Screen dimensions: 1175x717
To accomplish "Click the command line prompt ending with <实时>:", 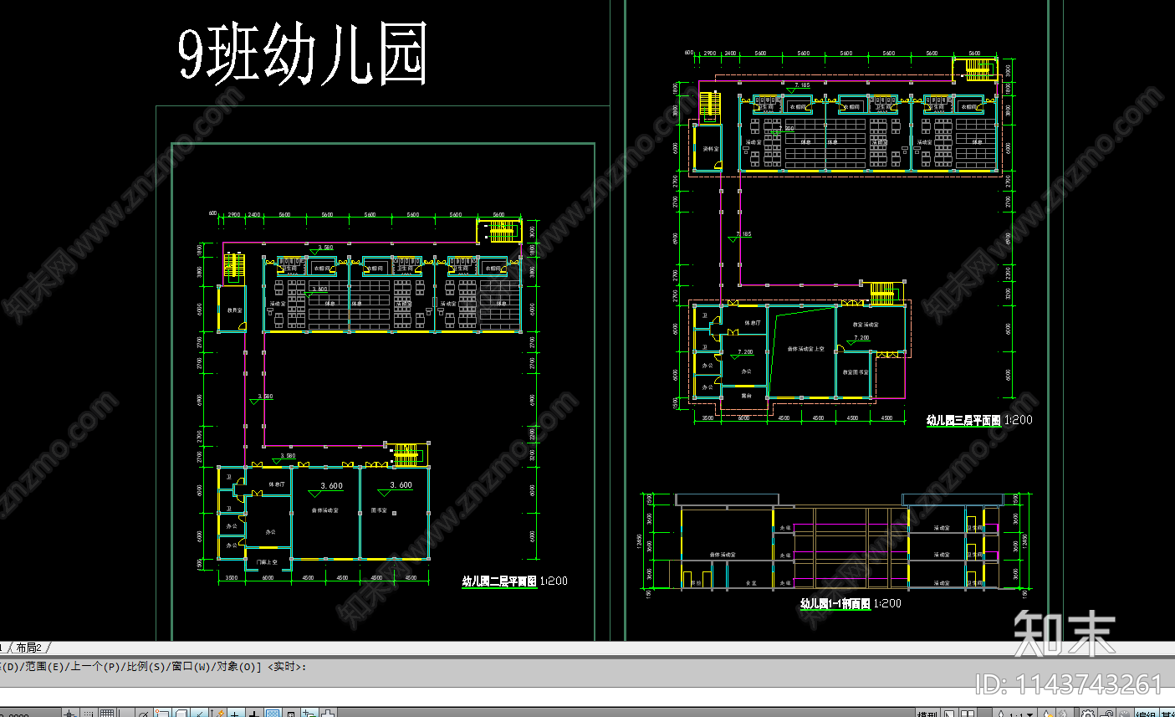I will (153, 667).
